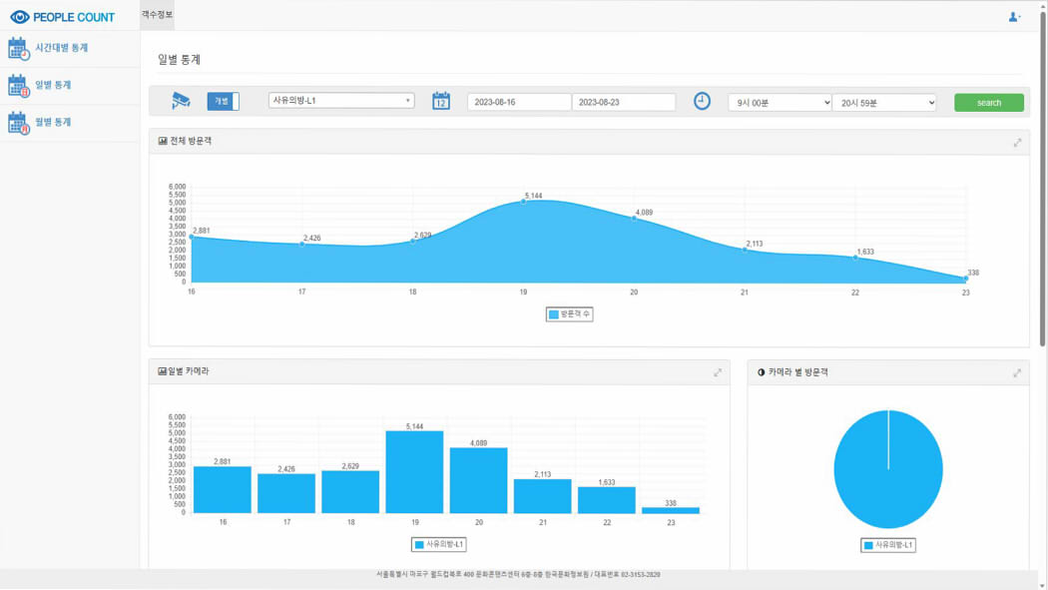The height and width of the screenshot is (590, 1048).
Task: Toggle 방문객 수 legend series visibility
Action: [570, 314]
